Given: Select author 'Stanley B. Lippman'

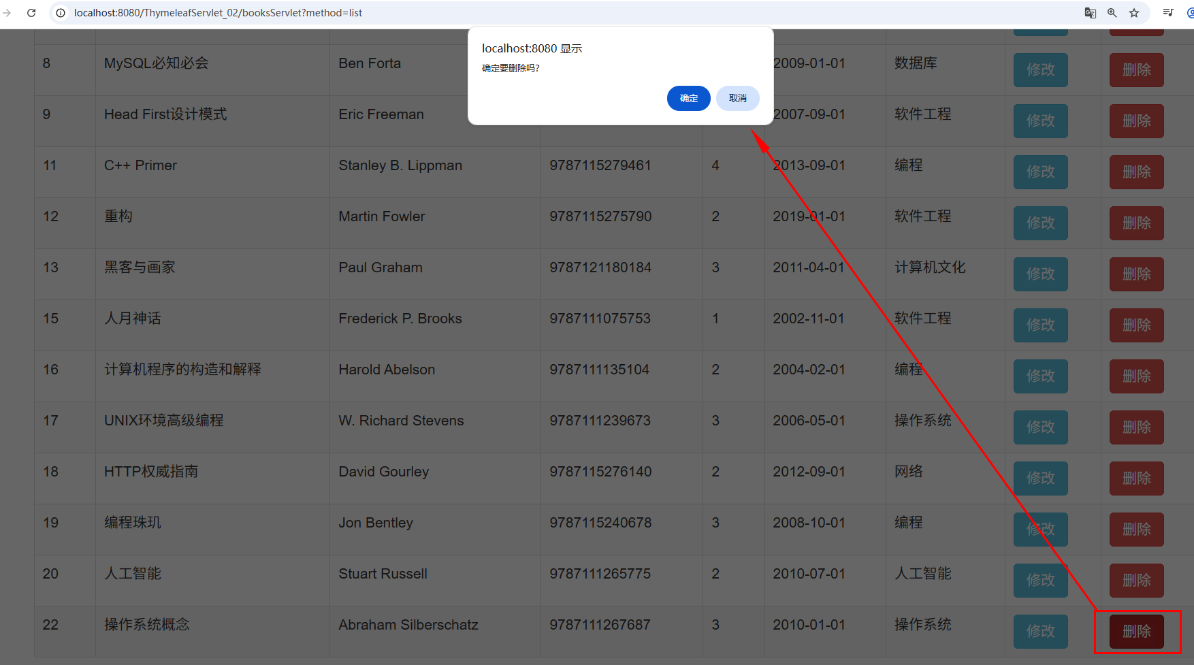Looking at the screenshot, I should pyautogui.click(x=400, y=165).
